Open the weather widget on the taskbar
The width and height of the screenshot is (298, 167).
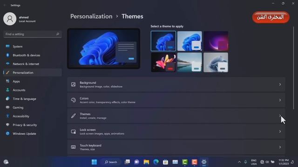pos(6,162)
